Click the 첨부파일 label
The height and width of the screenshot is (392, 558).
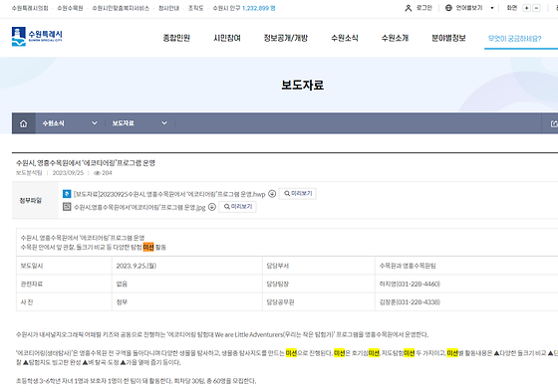pyautogui.click(x=31, y=200)
